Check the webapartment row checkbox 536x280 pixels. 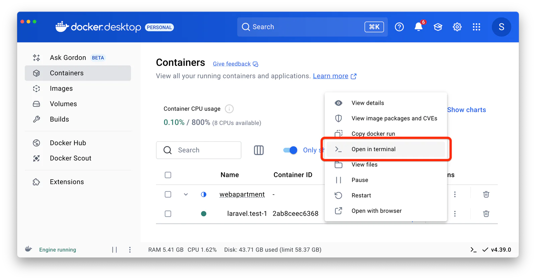pos(168,194)
